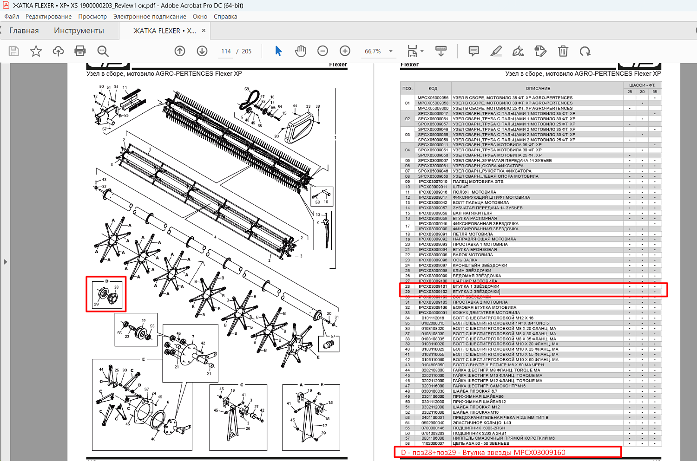This screenshot has height=461, width=697.
Task: Click the page number field showing 114
Action: tap(226, 51)
